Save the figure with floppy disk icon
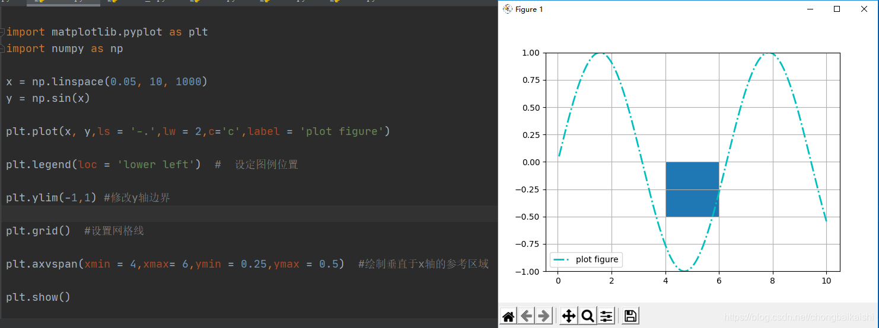 pos(631,316)
